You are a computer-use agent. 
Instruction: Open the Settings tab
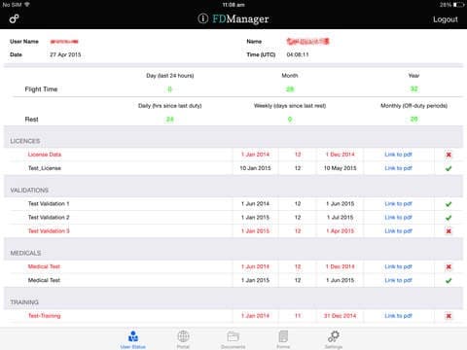(x=334, y=339)
